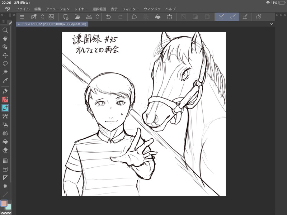Clear the layer with delete icon
The height and width of the screenshot is (215, 287).
coord(134,17)
